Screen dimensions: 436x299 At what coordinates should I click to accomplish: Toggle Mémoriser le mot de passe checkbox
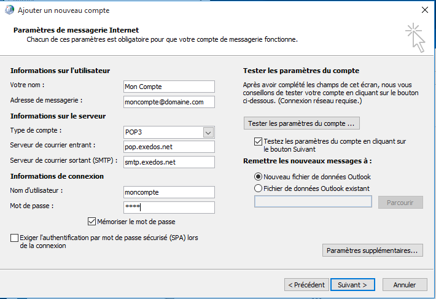92,222
